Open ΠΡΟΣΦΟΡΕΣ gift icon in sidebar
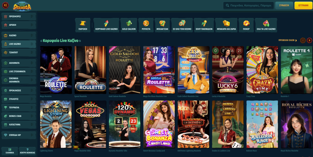Screen dimensions: 313x157 [x=6, y=17]
